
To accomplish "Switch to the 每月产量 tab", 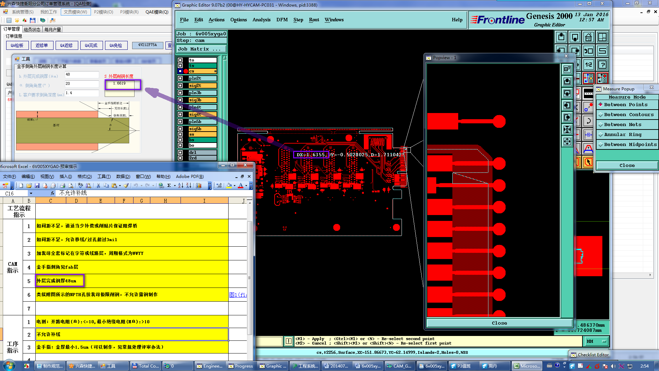I will coord(53,30).
